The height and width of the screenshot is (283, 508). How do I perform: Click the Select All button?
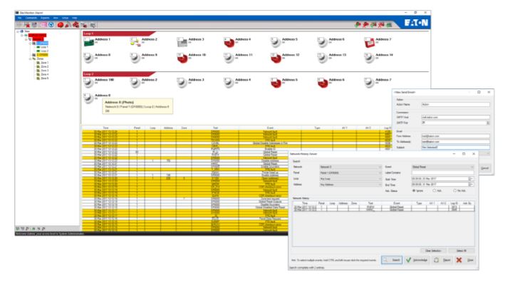[462, 251]
